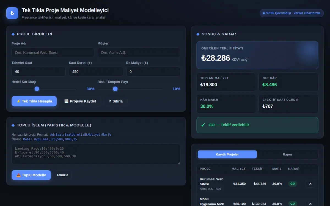This screenshot has width=330, height=206.
Task: Click the bulk projects textarea
Action: click(96, 154)
